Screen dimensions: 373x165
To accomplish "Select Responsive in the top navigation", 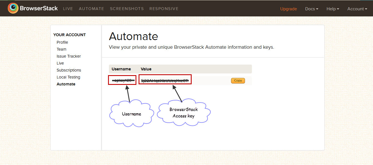I will (x=164, y=9).
